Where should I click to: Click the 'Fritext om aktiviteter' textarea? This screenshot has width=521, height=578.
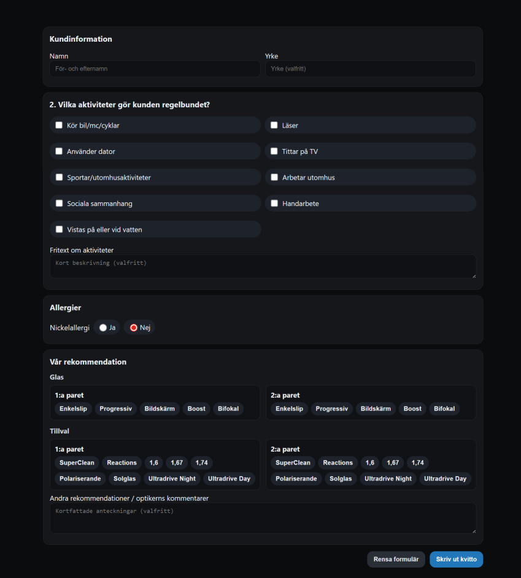[x=263, y=267]
